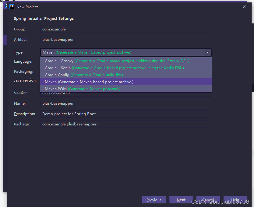254x207 pixels.
Task: Click the Package input field
Action: pyautogui.click(x=125, y=124)
